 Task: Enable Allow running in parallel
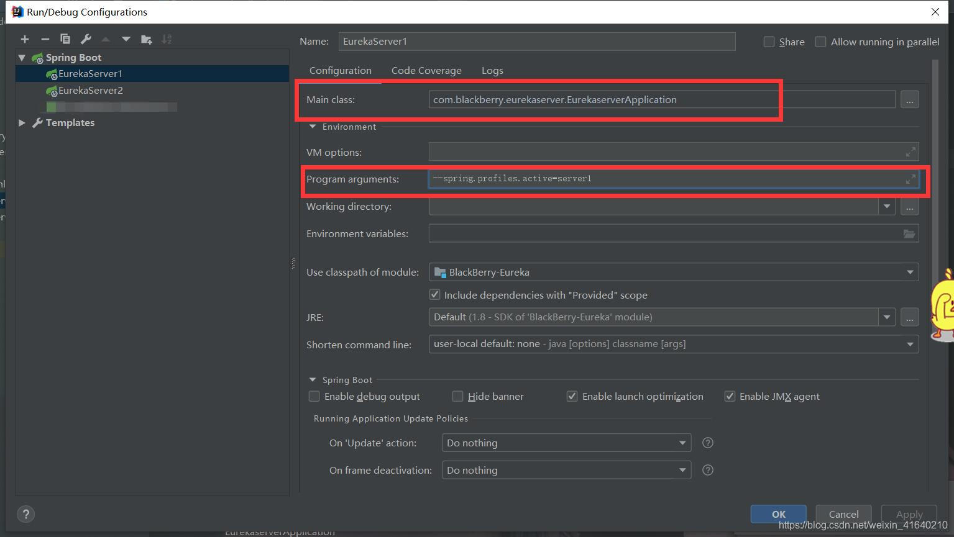click(820, 42)
